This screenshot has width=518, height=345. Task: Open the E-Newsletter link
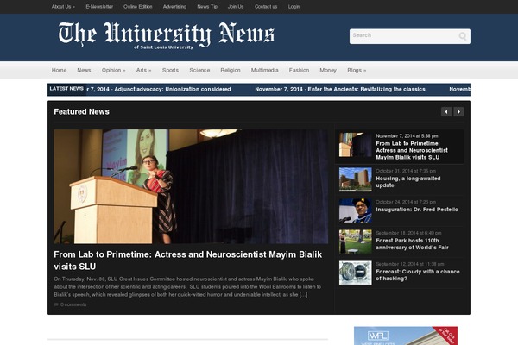[99, 7]
